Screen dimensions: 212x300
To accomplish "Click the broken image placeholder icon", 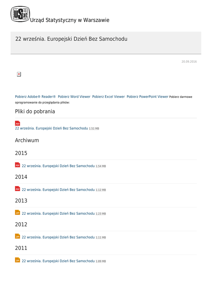I will [x=19, y=74].
